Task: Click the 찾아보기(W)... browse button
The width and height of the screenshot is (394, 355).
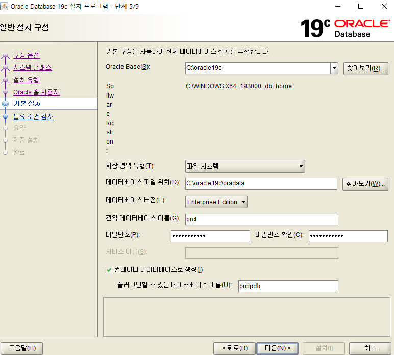Action: pyautogui.click(x=365, y=184)
